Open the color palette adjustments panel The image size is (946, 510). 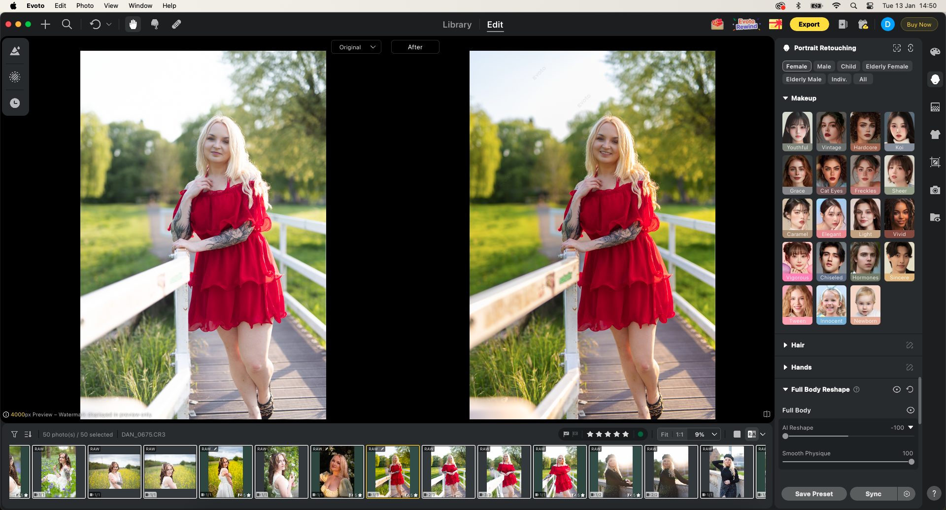pos(935,52)
